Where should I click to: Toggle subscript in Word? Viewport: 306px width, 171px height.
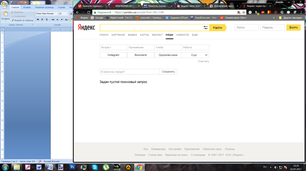[x=57, y=20]
